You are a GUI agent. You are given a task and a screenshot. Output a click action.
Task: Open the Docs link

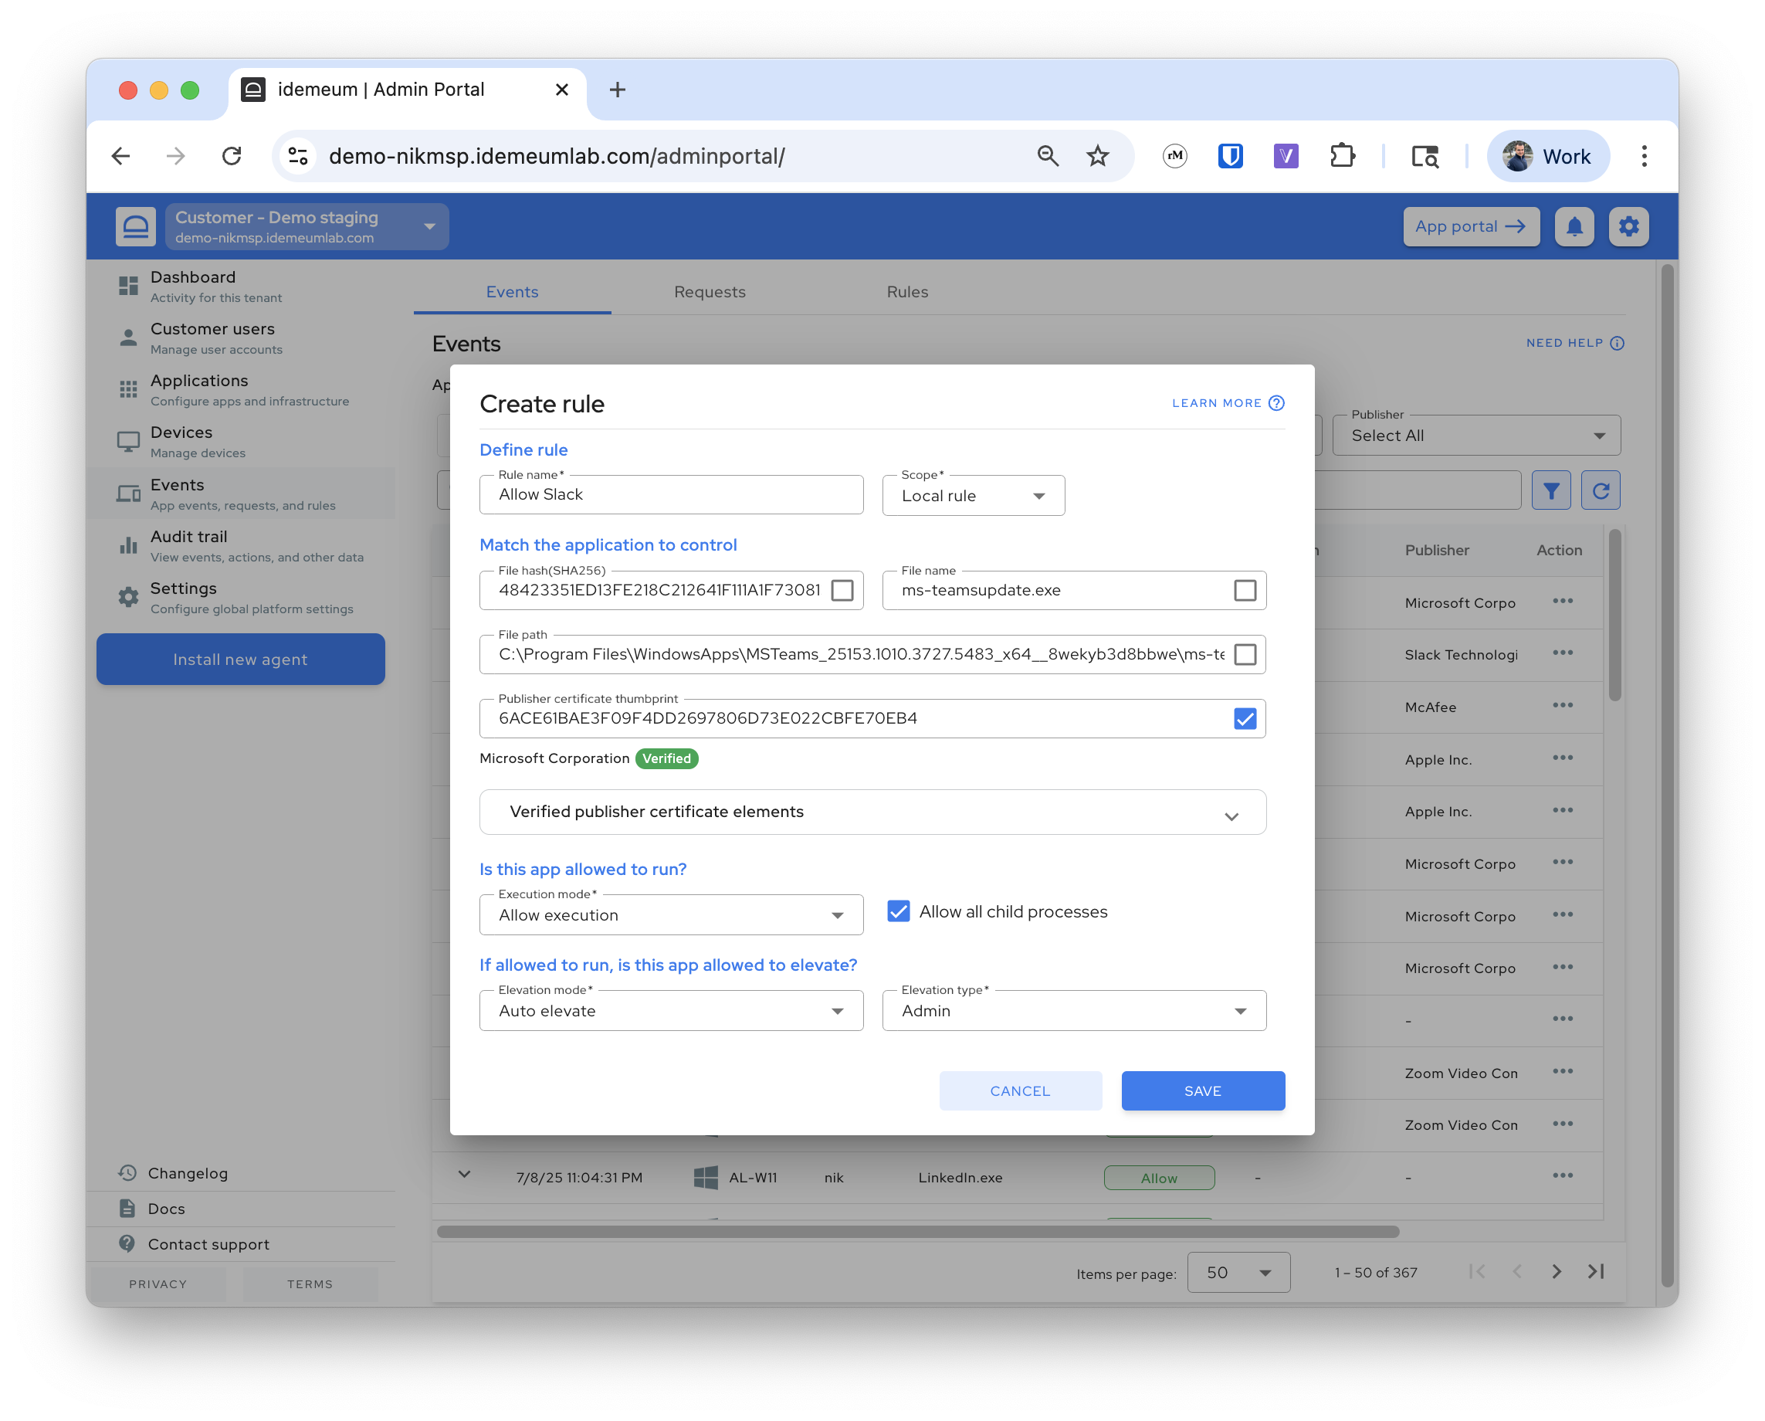[x=166, y=1208]
